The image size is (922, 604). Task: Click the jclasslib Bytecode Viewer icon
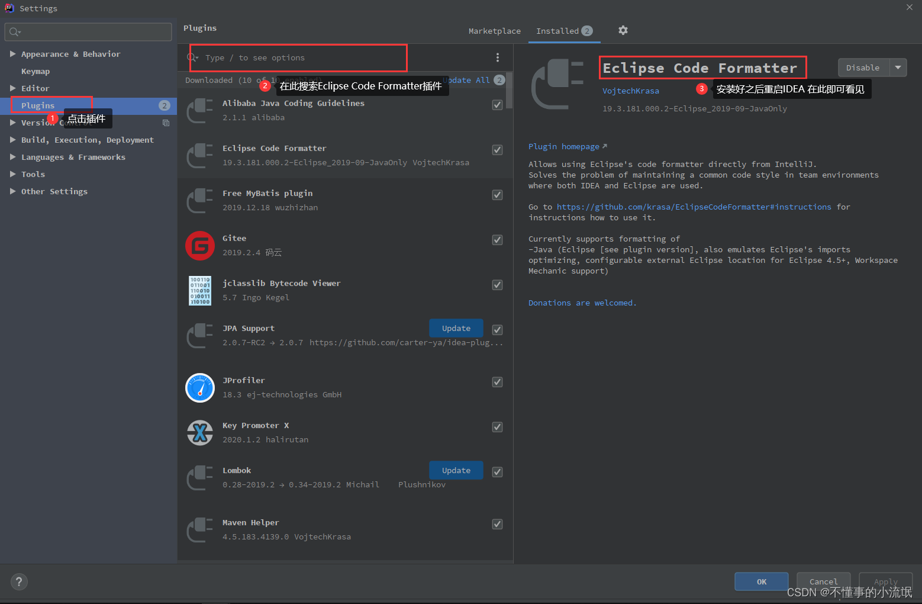tap(200, 291)
